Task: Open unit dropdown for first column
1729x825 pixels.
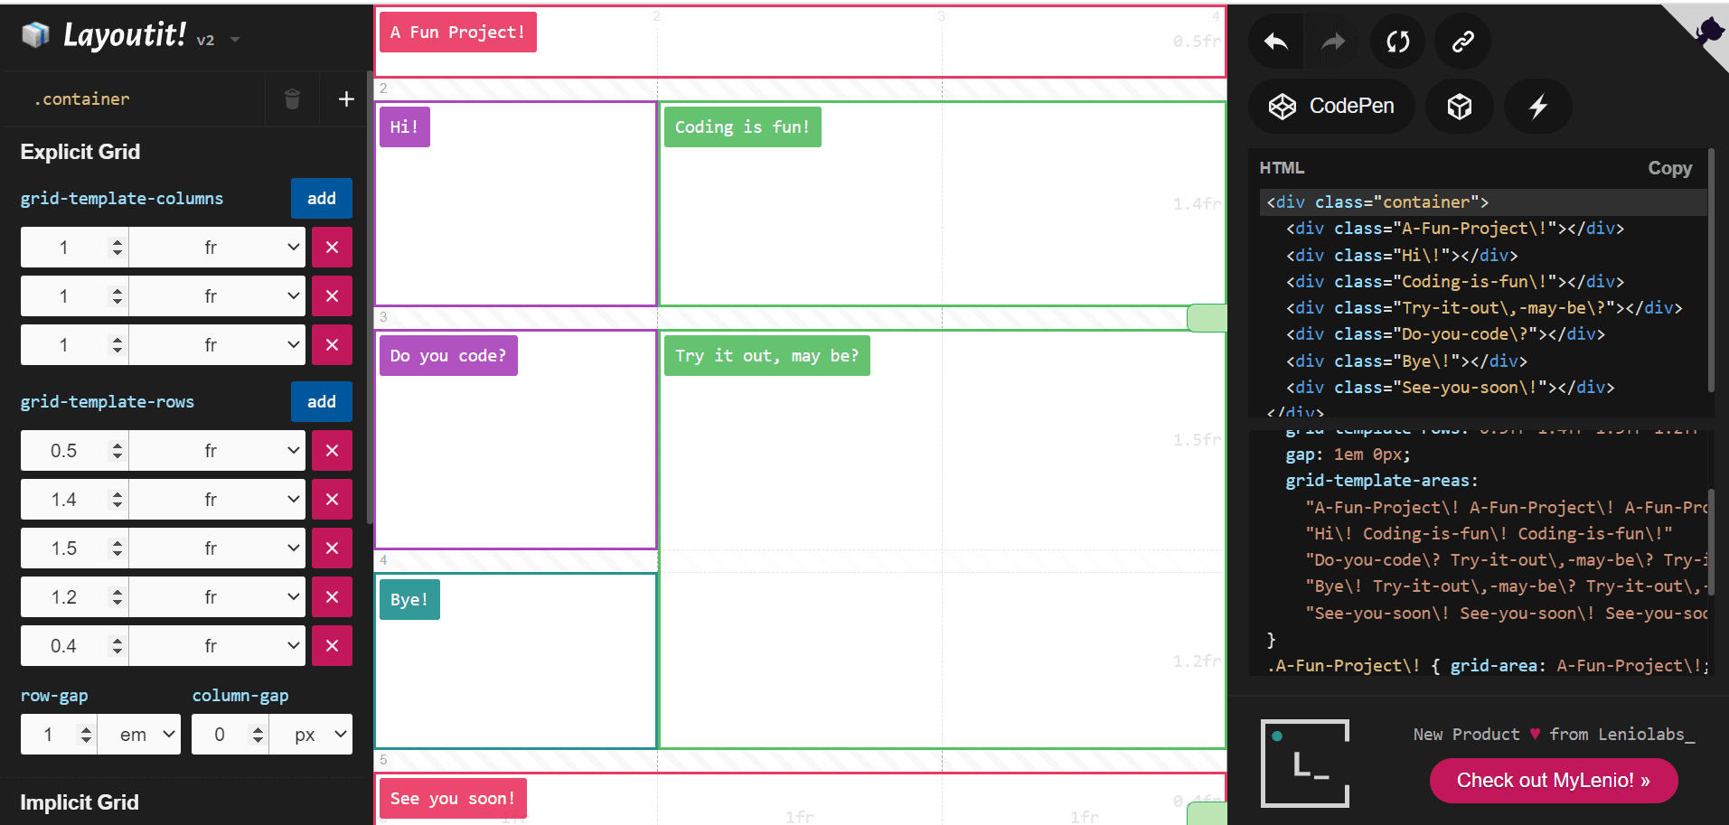Action: coord(217,248)
